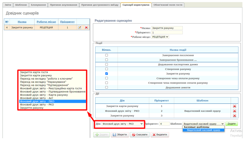Viewport: 243px width, 143px height.
Task: Uncheck the 'Закриття рахунку' event checkbox
Action: pos(106,74)
